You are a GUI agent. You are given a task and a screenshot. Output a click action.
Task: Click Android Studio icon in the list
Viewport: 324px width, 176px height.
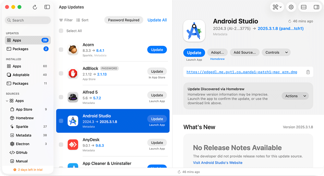click(x=73, y=121)
